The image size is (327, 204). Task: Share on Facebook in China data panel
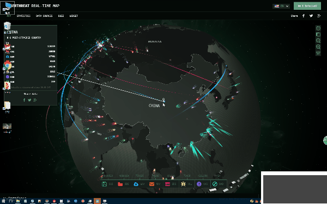pos(25,100)
